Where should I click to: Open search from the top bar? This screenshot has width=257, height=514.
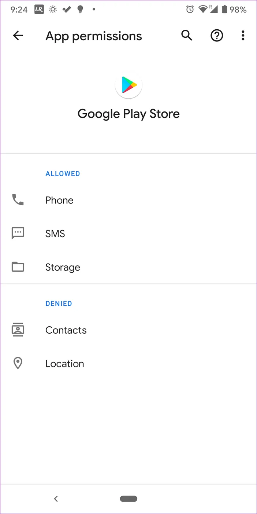(x=187, y=36)
